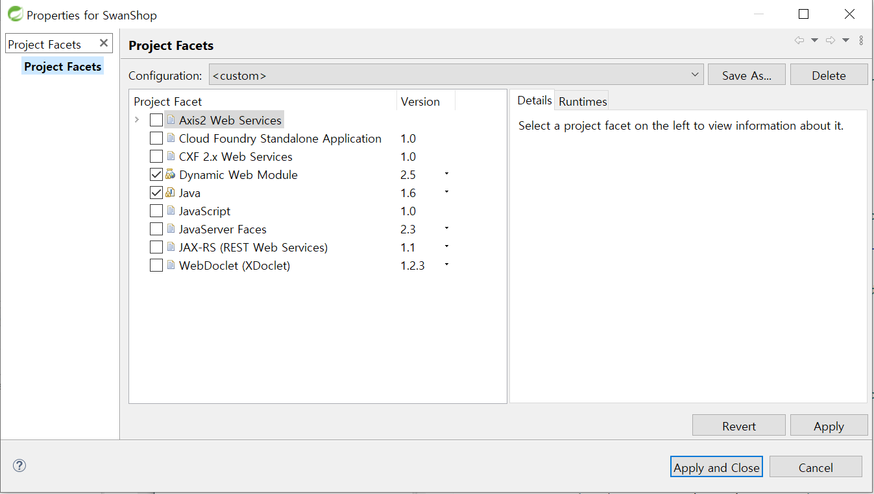The height and width of the screenshot is (494, 874).
Task: Click the Dynamic Web Module version 2.5
Action: point(408,174)
